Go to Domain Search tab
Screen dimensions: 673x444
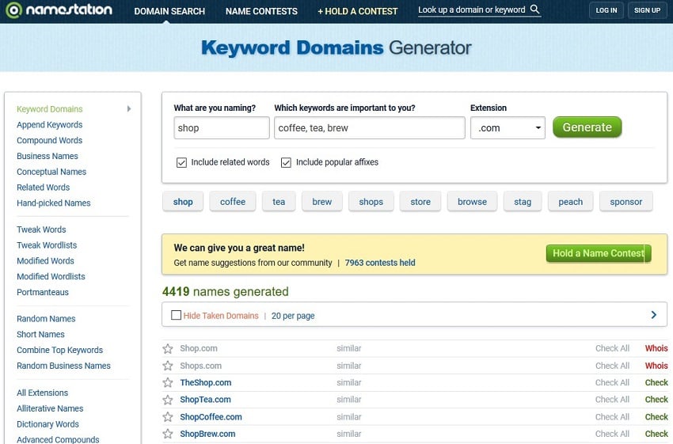coord(169,11)
